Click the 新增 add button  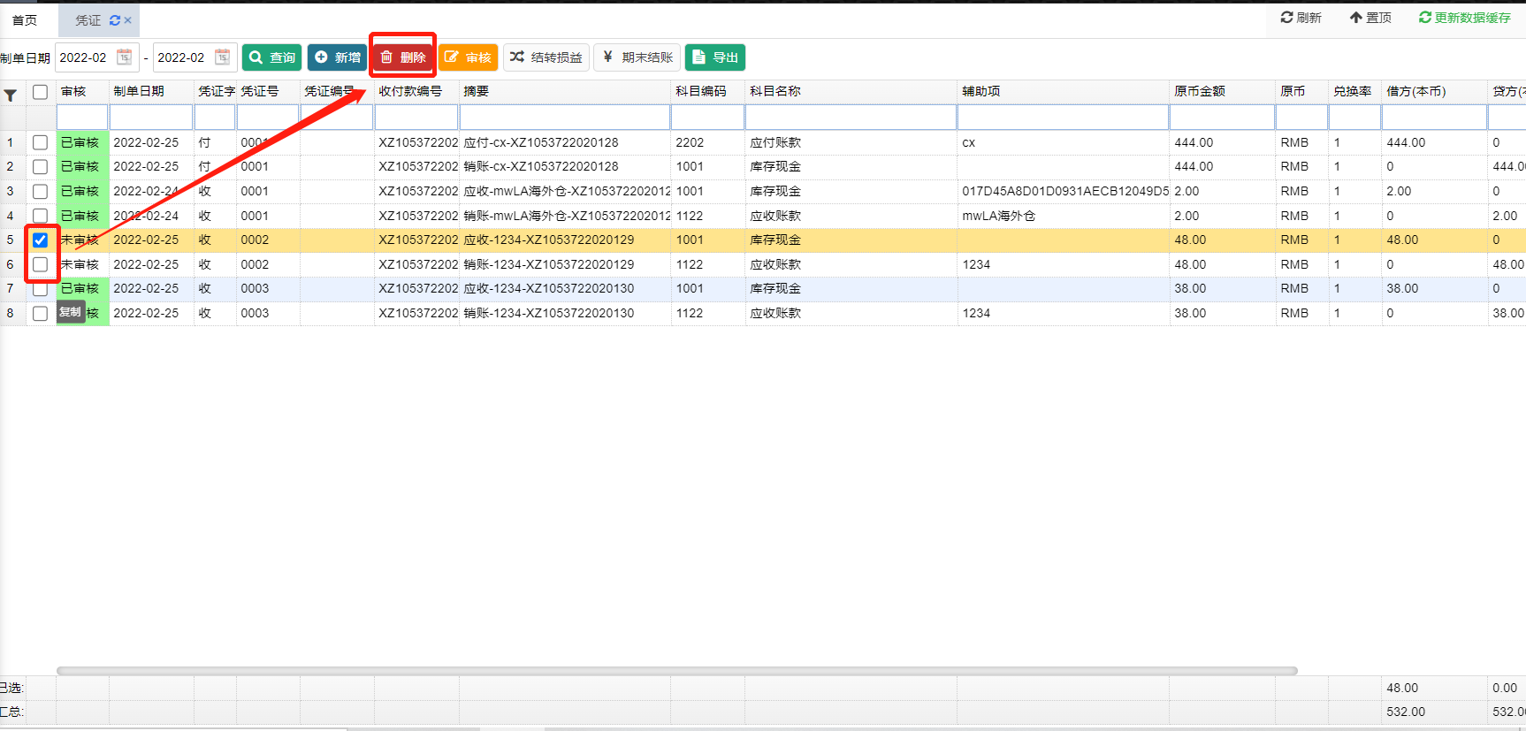[x=338, y=57]
